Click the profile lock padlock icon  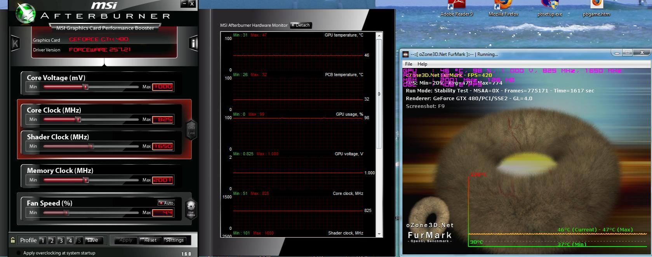point(13,240)
